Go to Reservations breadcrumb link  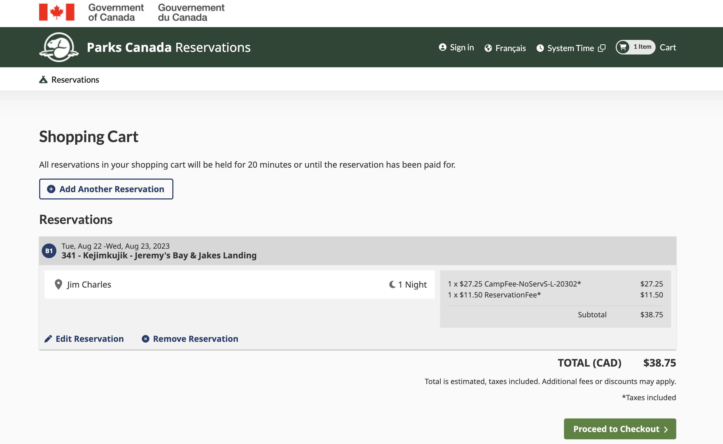[x=69, y=80]
